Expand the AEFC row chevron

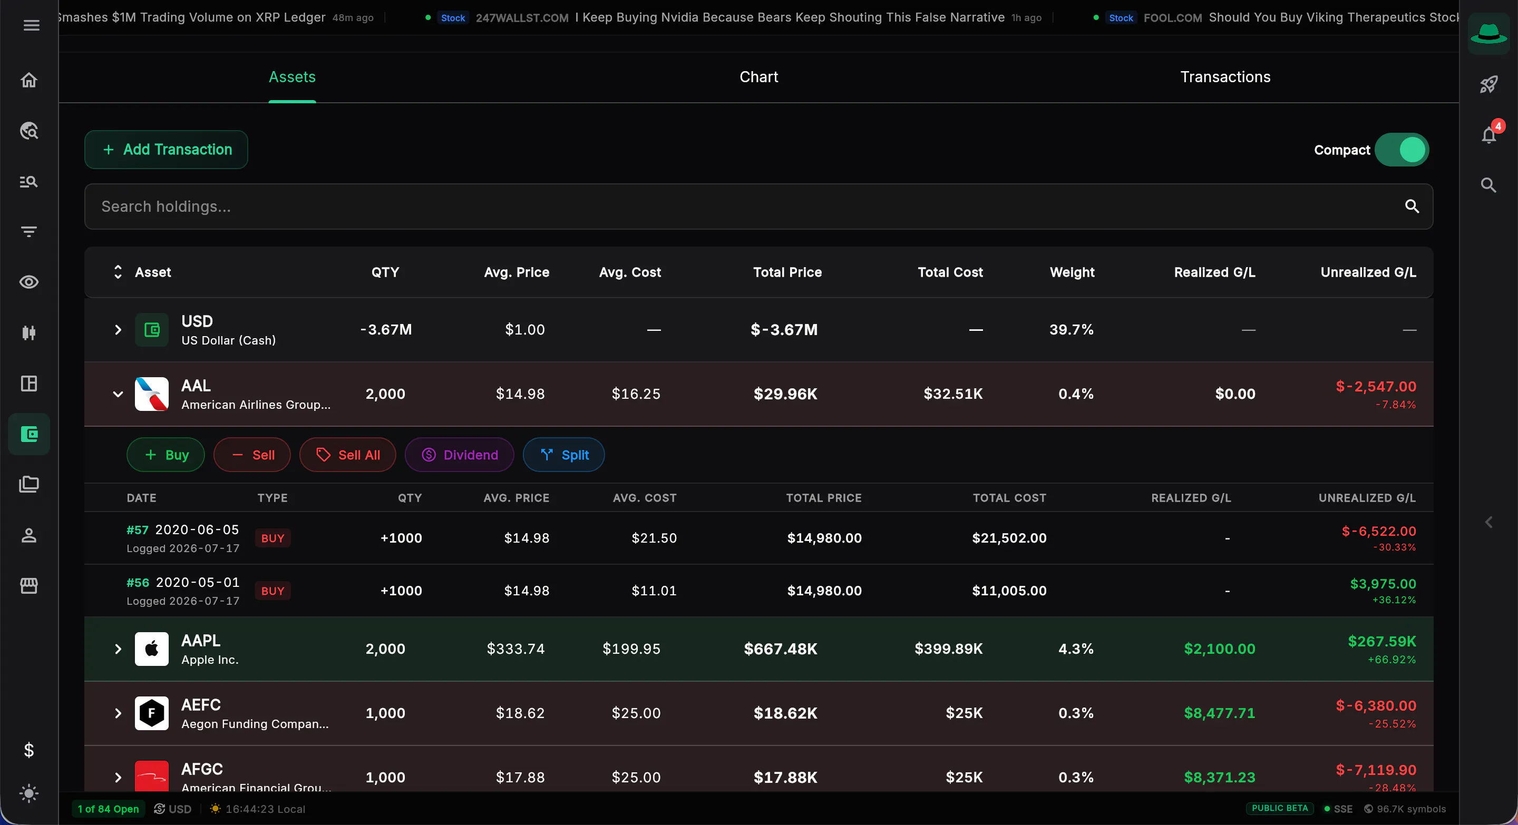[118, 713]
